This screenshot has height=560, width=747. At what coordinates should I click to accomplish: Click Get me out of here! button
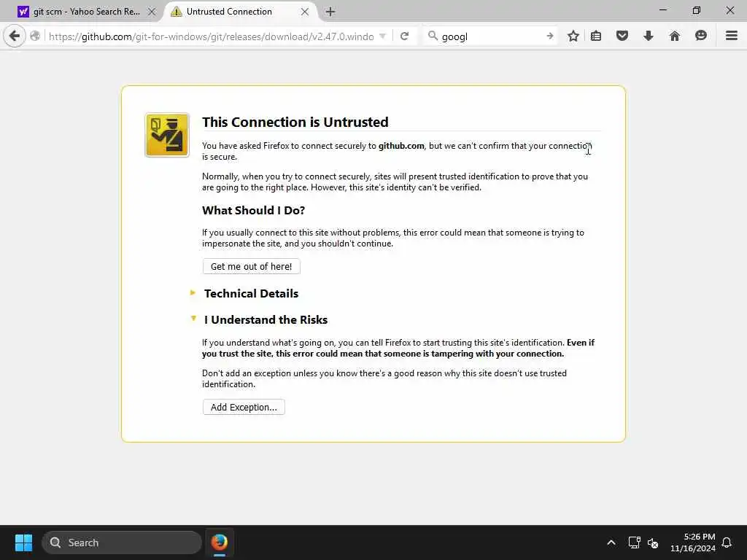251,266
